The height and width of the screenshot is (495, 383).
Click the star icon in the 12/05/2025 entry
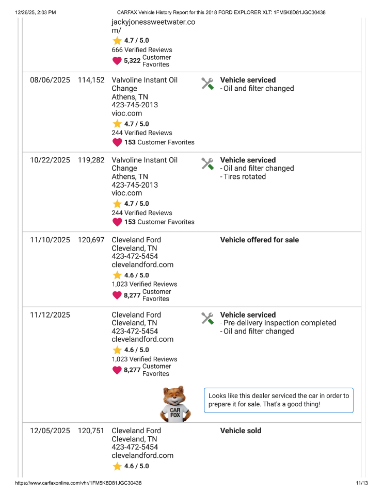point(117,466)
